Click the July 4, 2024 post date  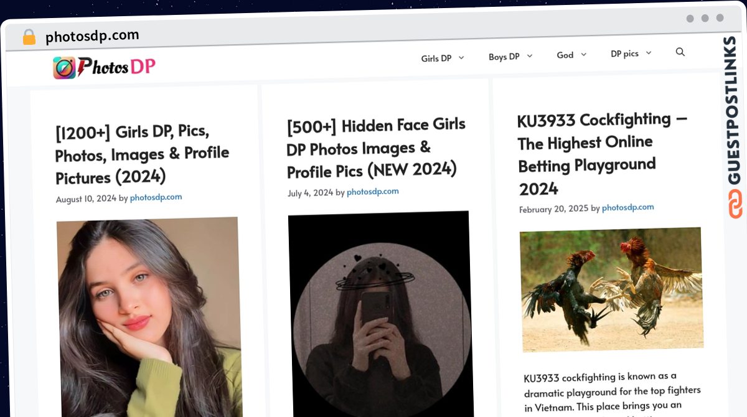pos(310,193)
